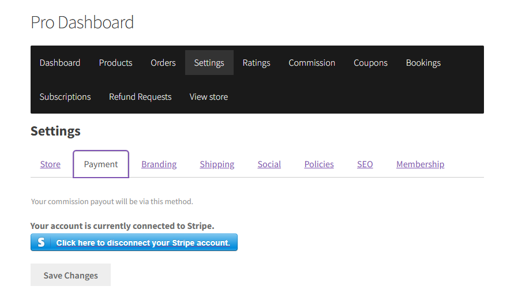Disconnect your Stripe account button
518x301 pixels.
pyautogui.click(x=134, y=242)
